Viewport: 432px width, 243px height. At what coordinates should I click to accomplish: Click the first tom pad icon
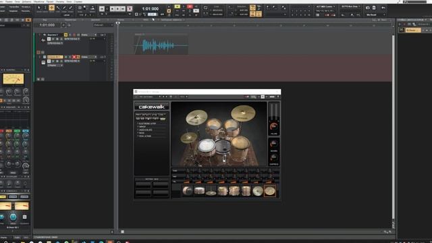point(223,191)
